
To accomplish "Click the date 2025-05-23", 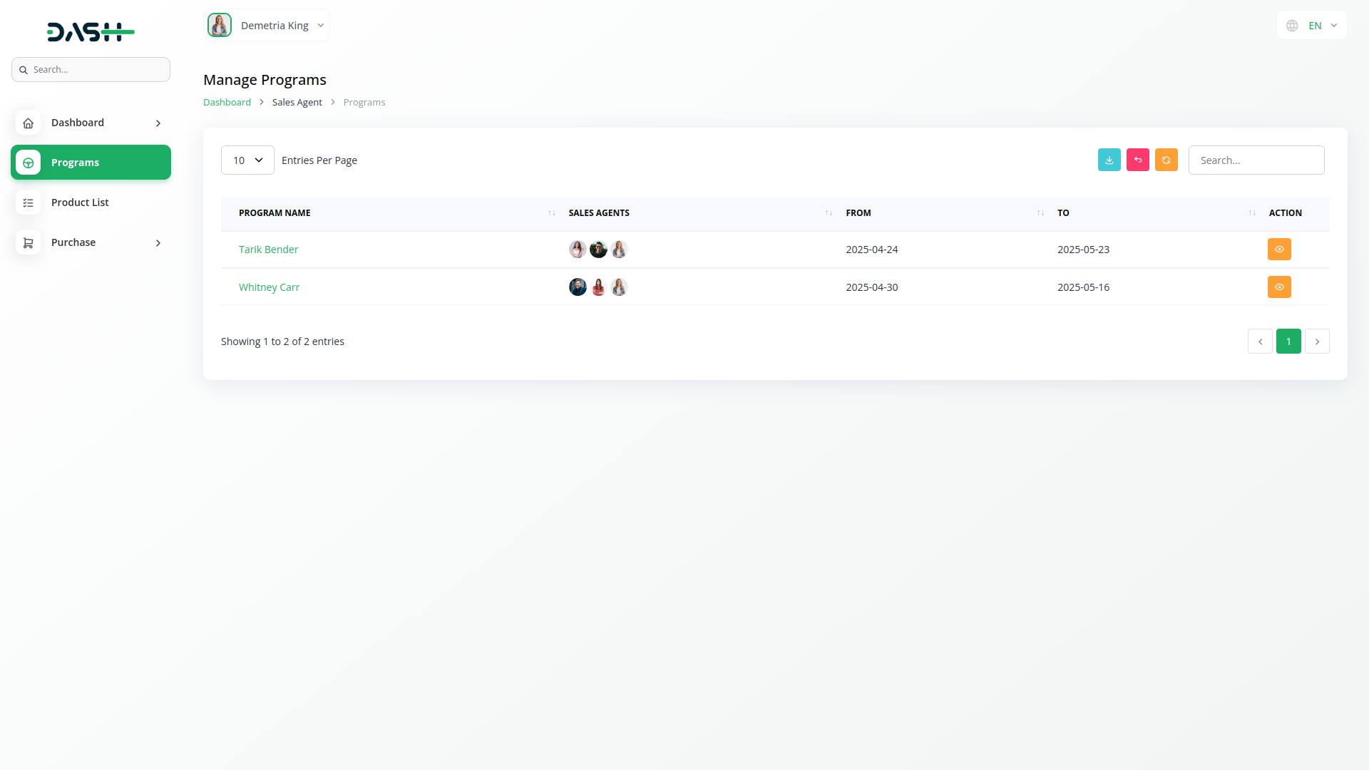I will (x=1083, y=250).
